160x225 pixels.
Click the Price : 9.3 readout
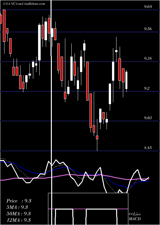(x=19, y=201)
